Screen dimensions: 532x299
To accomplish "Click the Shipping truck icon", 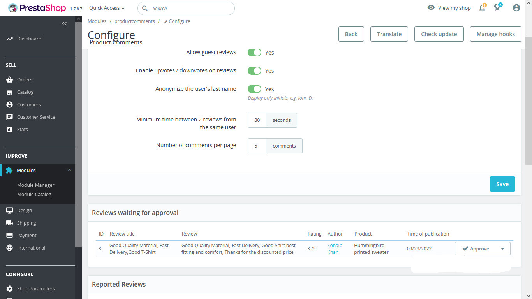I will coord(9,223).
